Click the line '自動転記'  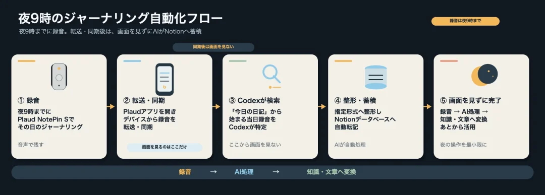[346, 127]
